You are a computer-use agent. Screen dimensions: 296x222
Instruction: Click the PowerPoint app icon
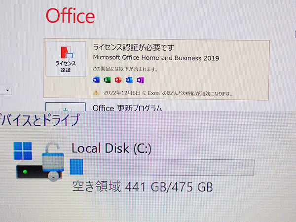[118, 80]
